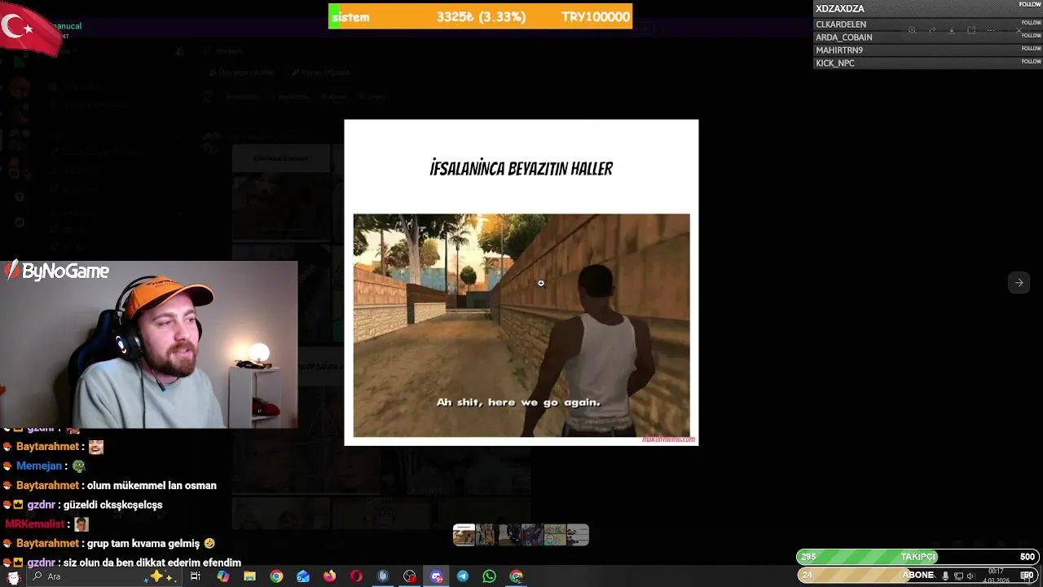Click the sistem donation goal bar
The image size is (1043, 587).
480,16
